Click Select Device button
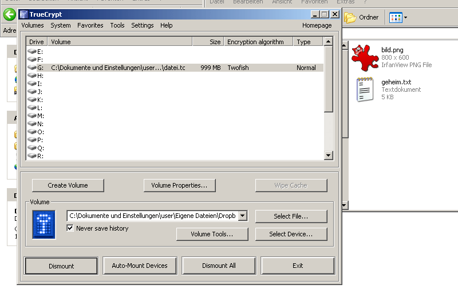Image resolution: width=458 pixels, height=304 pixels. 291,234
